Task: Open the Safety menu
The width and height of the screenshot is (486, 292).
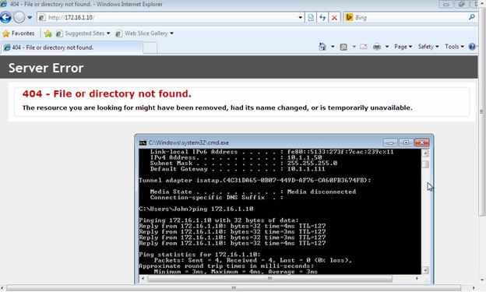Action: coord(428,47)
